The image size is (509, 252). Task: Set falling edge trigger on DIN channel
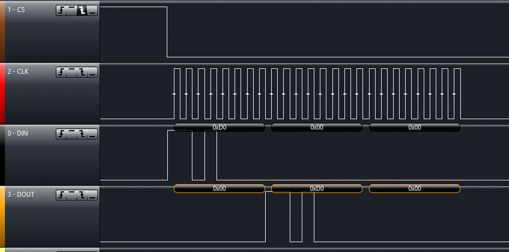click(82, 134)
